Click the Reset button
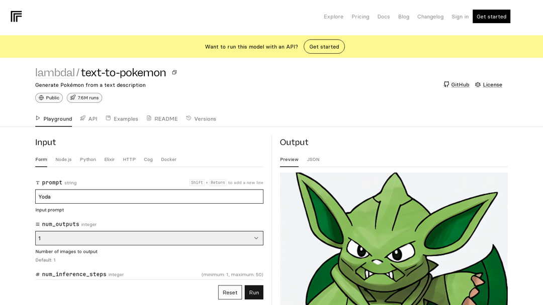Viewport: 543px width, 305px height. pyautogui.click(x=230, y=292)
